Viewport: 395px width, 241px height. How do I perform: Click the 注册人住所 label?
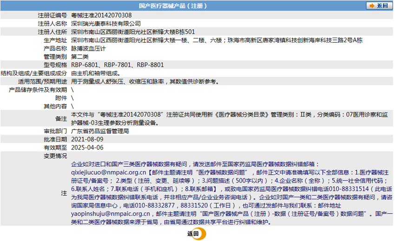tap(53, 32)
